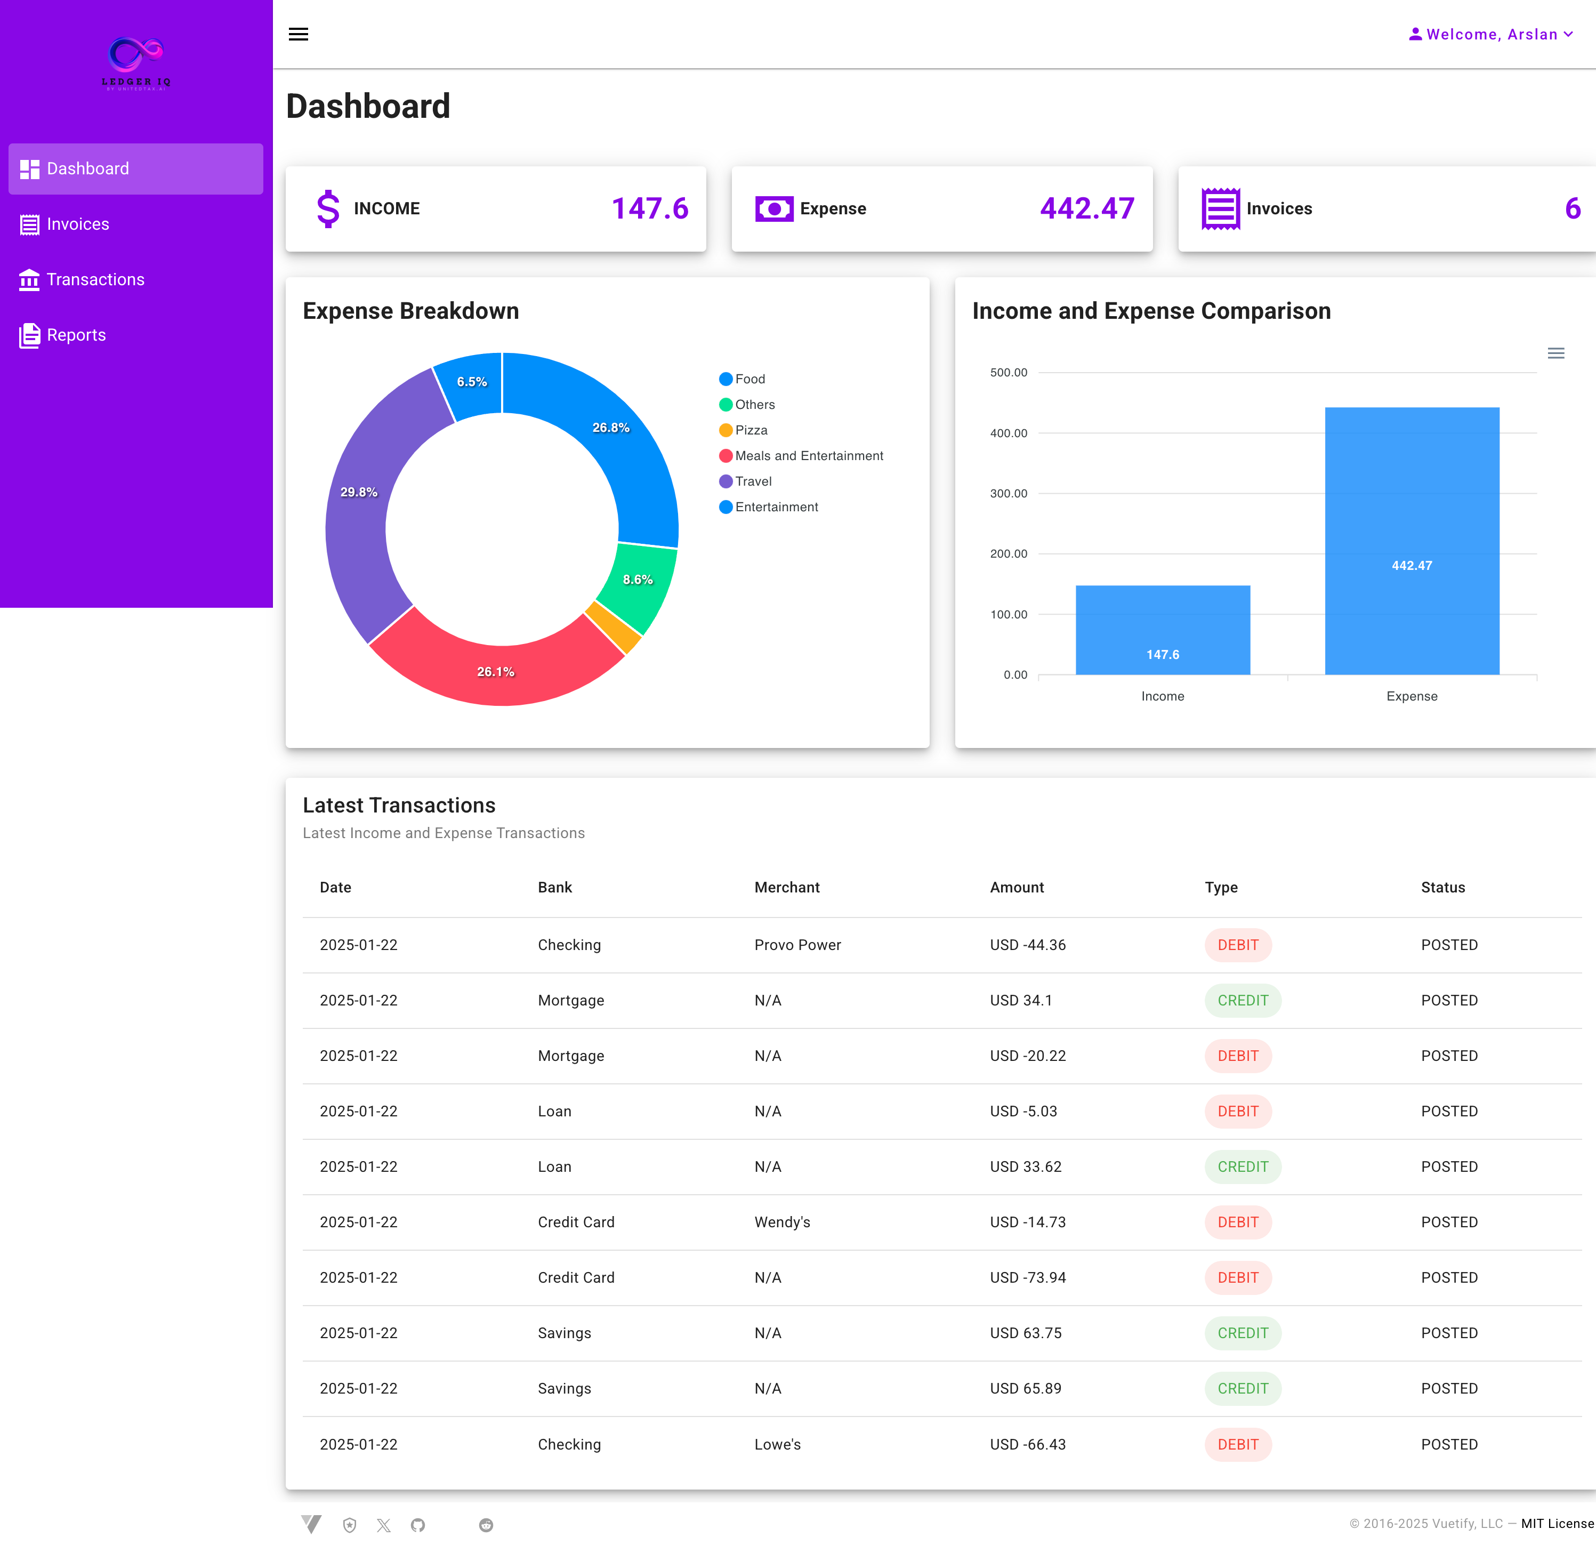Open the GitHub footer icon
This screenshot has width=1596, height=1545.
pos(418,1525)
